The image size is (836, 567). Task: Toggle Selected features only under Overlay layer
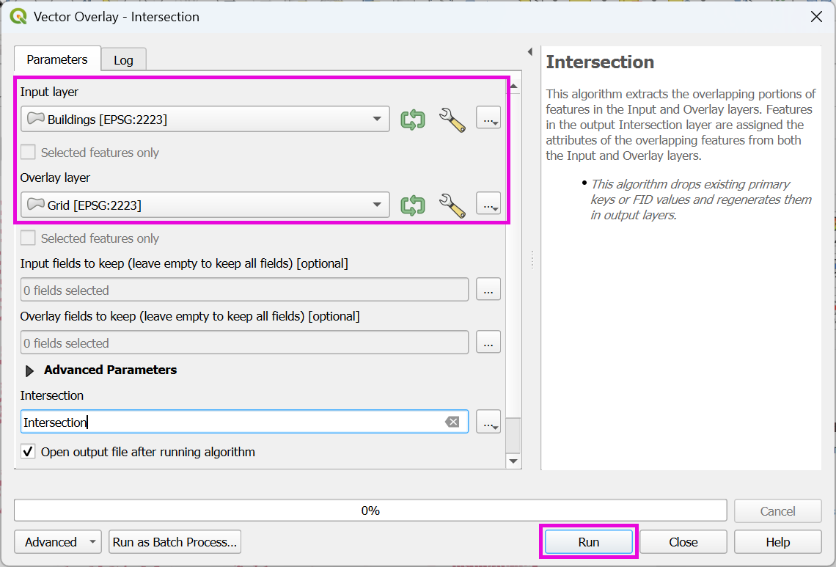pos(28,238)
